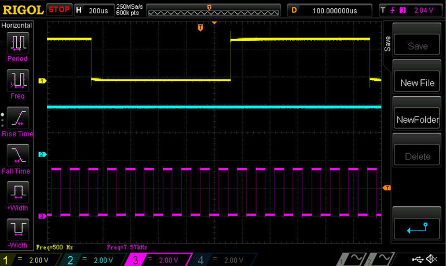The image size is (446, 266).
Task: Click the New File button
Action: tap(416, 82)
